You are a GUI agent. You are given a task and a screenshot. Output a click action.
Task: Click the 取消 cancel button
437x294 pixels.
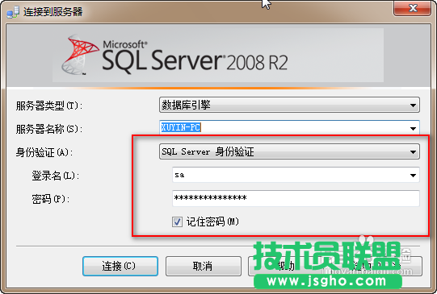[x=204, y=266]
